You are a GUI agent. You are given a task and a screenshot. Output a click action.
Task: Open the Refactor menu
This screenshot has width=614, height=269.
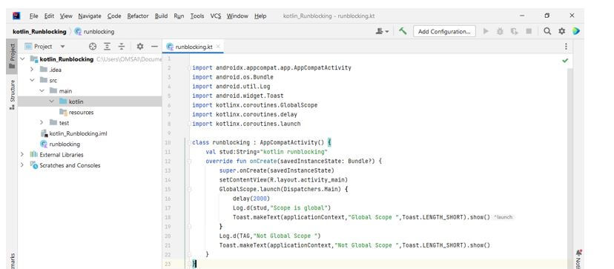[x=138, y=16]
